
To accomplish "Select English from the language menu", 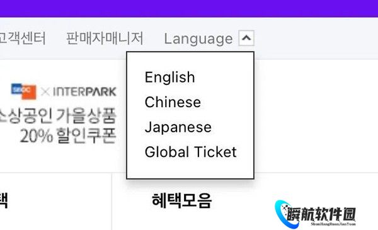I will [x=169, y=78].
